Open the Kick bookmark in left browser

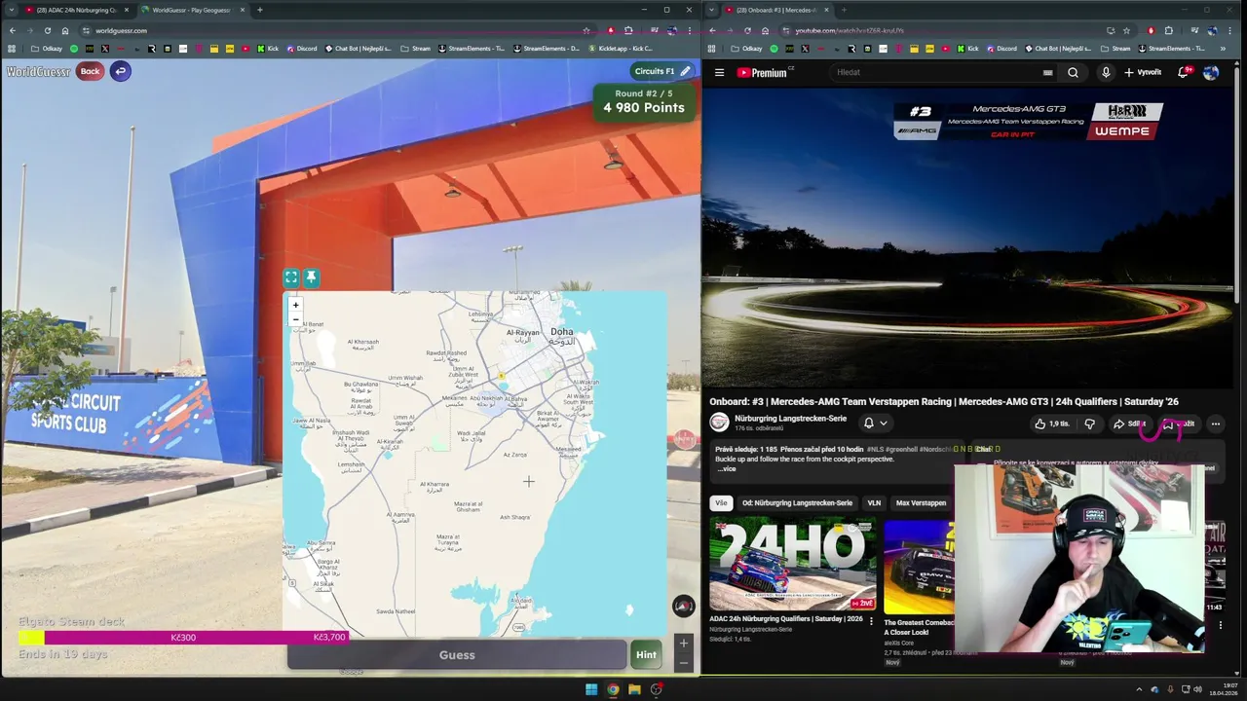268,49
